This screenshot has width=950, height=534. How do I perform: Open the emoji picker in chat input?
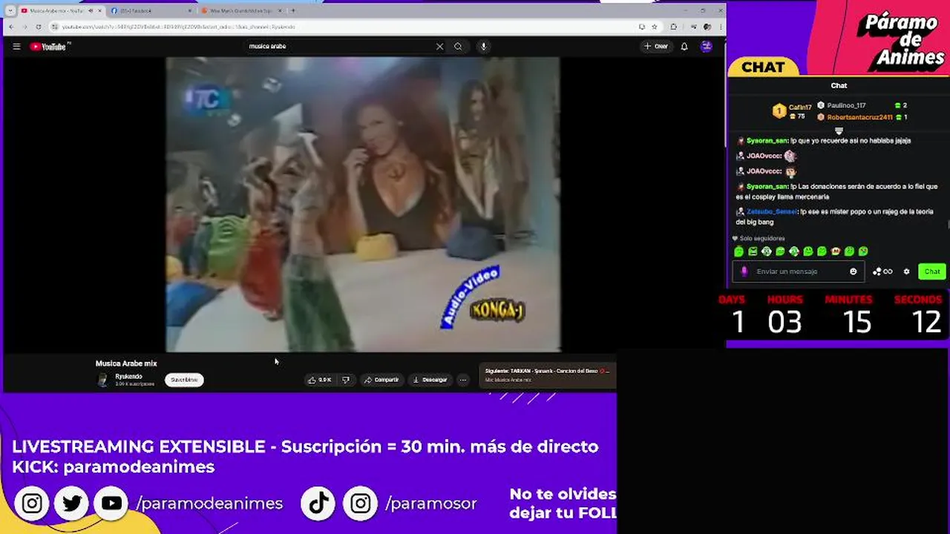point(854,271)
